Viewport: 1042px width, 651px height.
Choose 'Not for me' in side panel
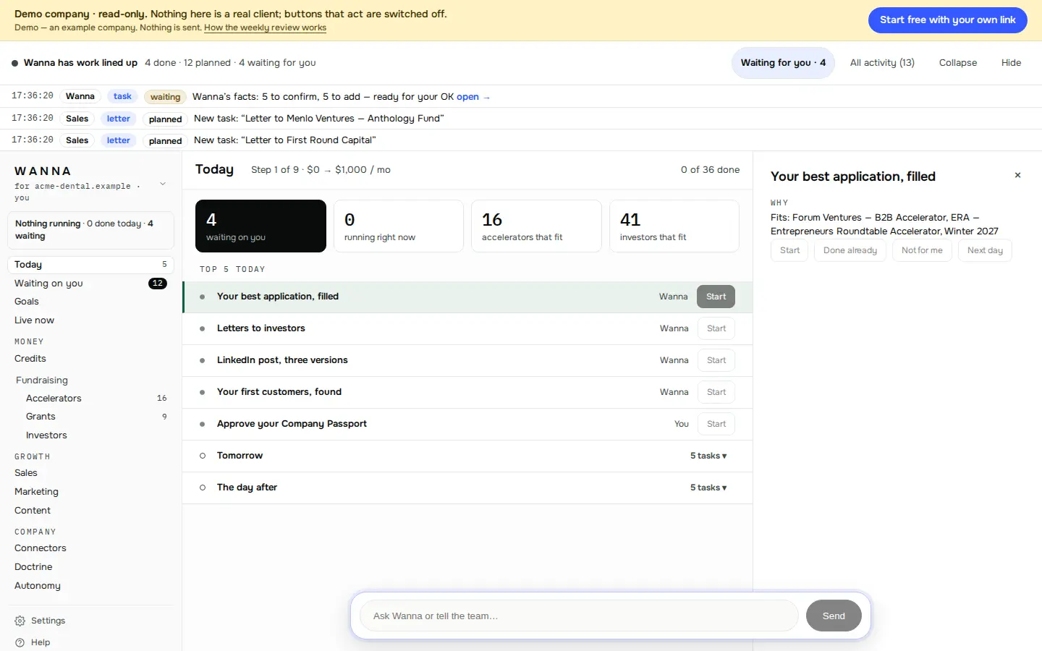click(922, 250)
